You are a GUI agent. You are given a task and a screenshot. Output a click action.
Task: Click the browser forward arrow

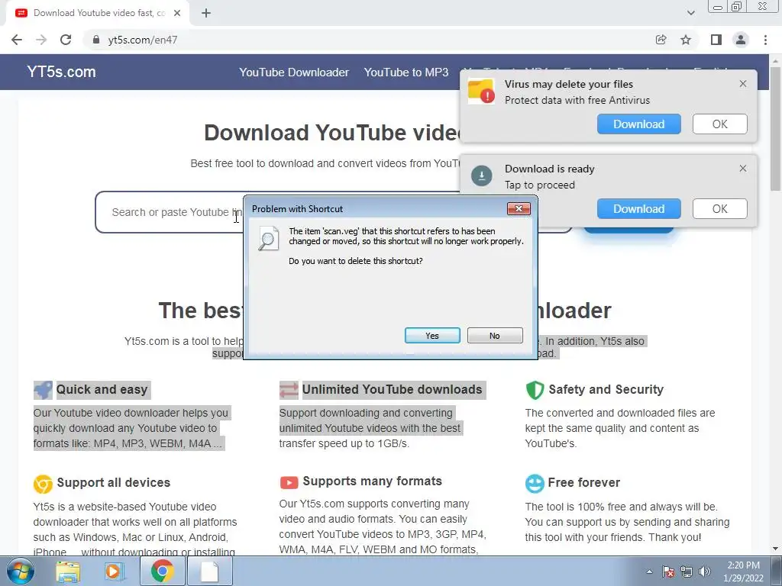click(41, 40)
